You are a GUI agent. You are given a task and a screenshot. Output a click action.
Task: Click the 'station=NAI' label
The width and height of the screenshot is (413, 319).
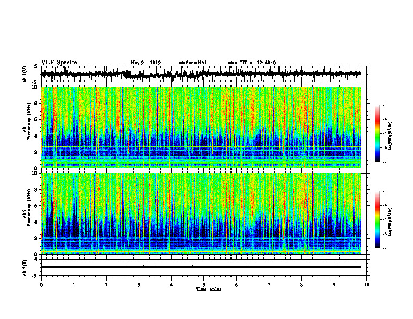click(x=193, y=63)
